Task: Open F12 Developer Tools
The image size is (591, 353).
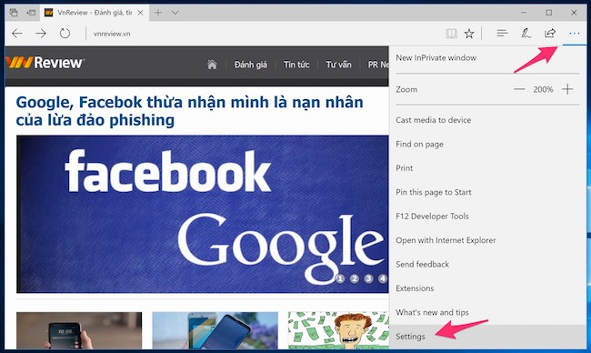Action: [x=432, y=217]
